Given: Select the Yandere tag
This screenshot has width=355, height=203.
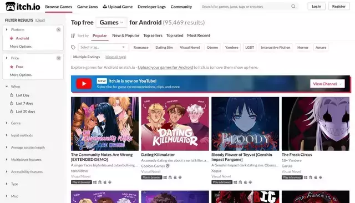Looking at the screenshot, I should click(232, 47).
